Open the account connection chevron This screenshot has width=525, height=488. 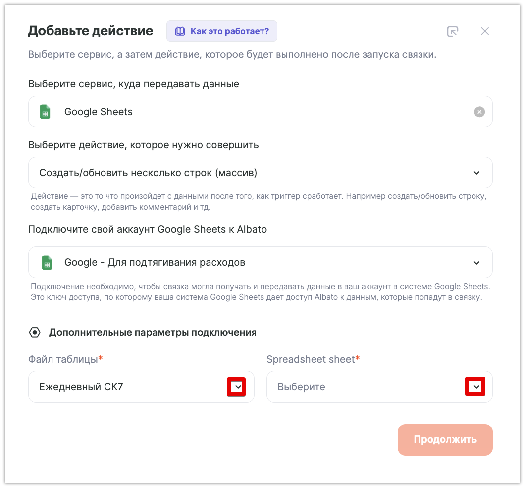(476, 262)
